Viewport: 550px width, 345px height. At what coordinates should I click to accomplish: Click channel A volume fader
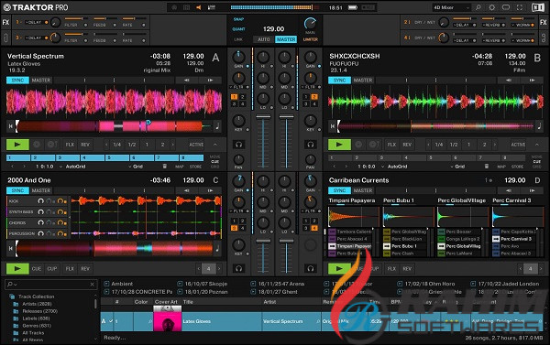(x=263, y=116)
